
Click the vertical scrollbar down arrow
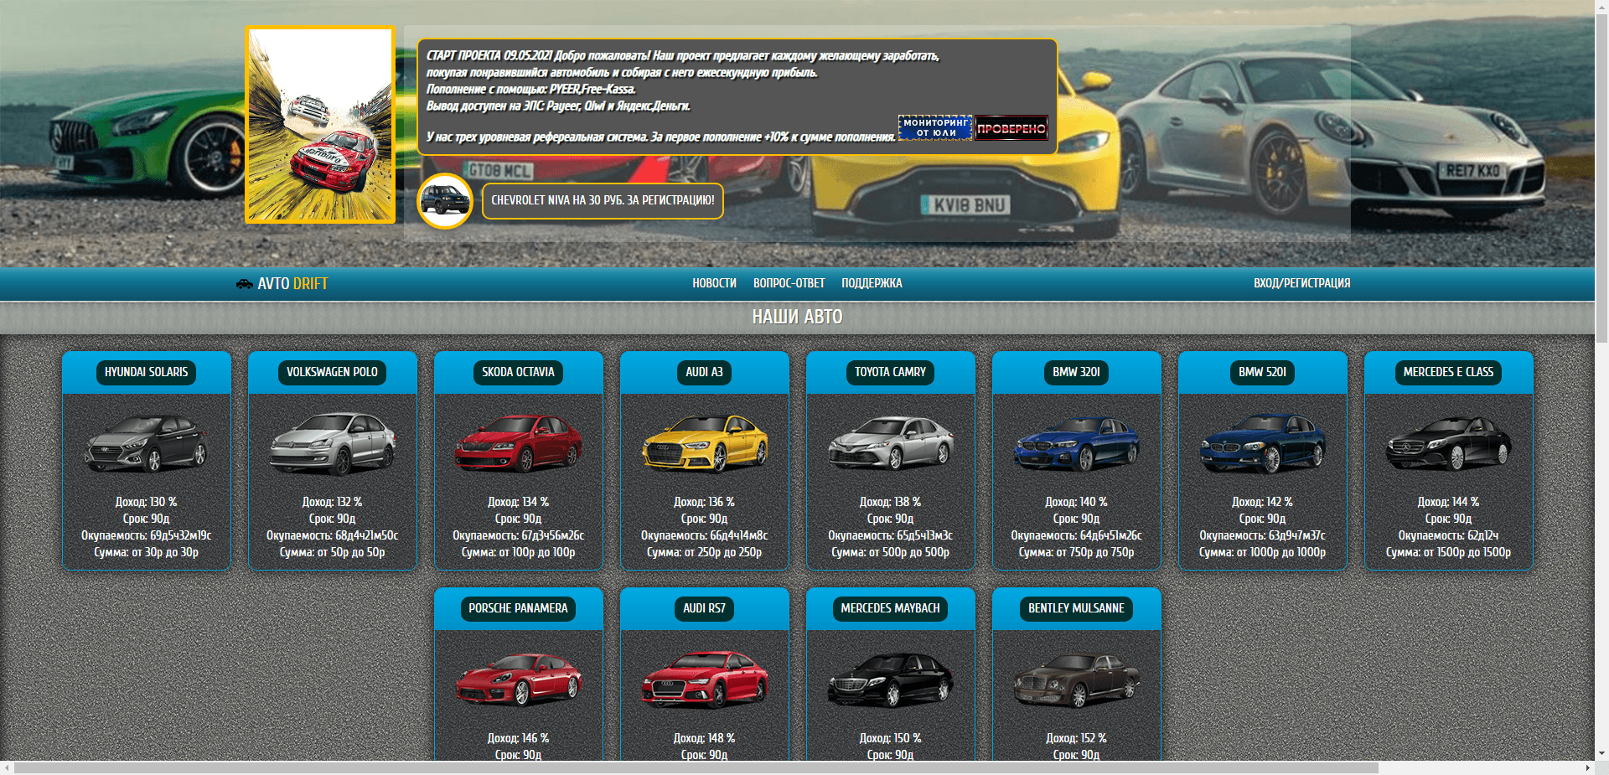tap(1601, 753)
